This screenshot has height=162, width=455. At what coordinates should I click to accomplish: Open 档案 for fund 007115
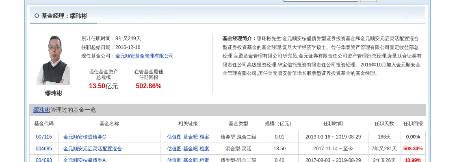point(204,137)
